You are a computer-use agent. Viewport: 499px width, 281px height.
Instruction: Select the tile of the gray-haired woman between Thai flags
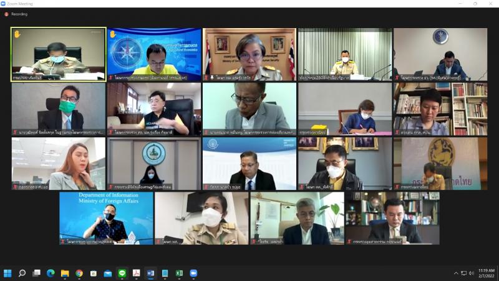click(x=249, y=54)
